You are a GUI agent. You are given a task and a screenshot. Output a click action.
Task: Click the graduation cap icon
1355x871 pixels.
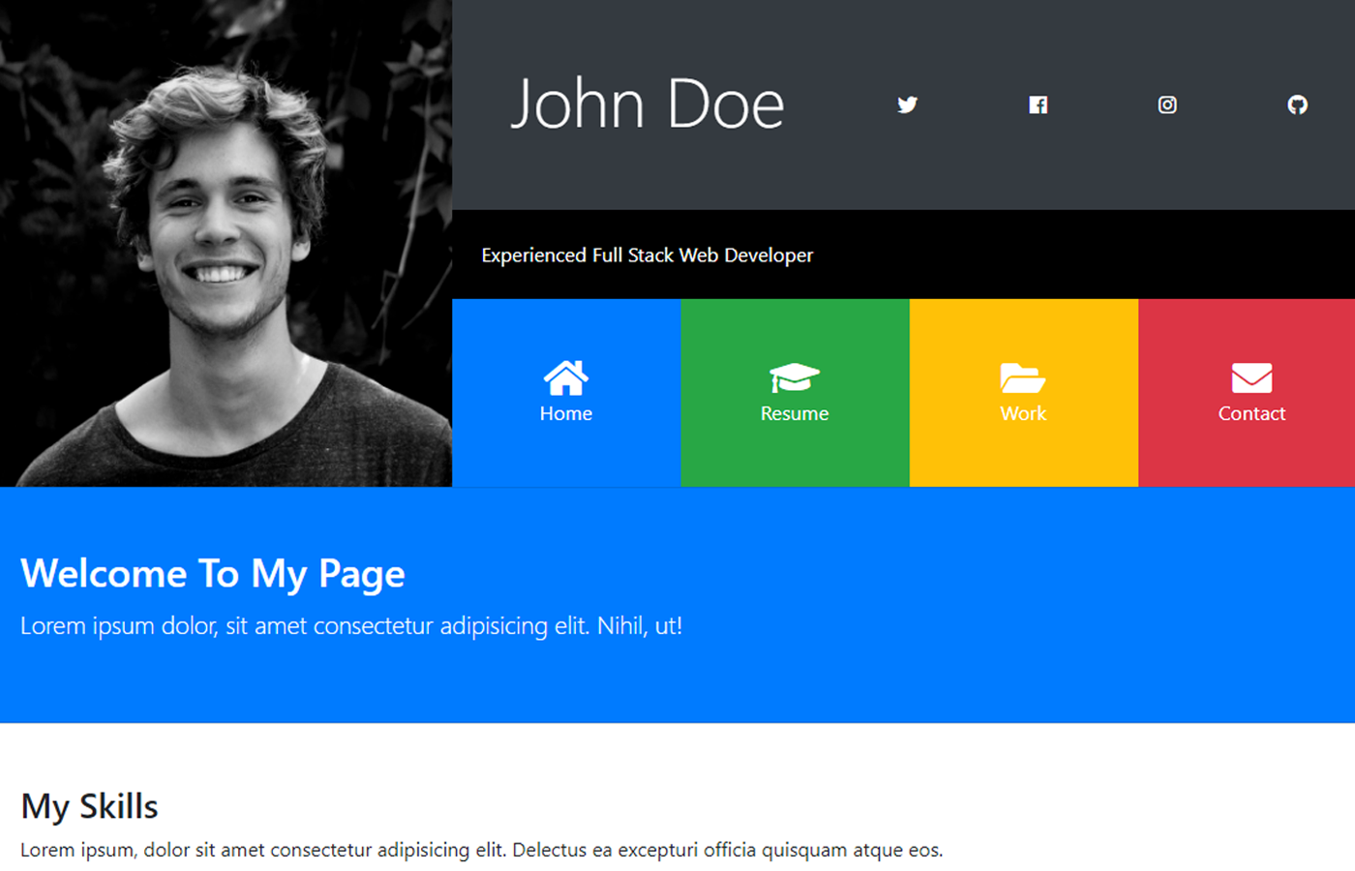pyautogui.click(x=795, y=378)
